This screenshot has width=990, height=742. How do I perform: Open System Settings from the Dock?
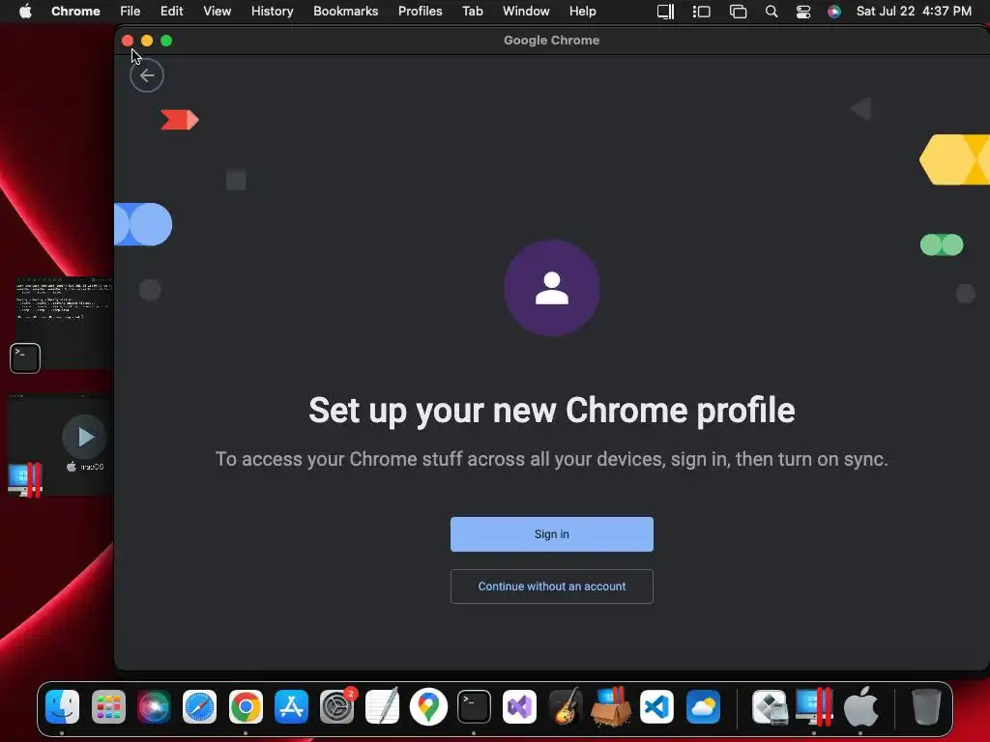(337, 706)
